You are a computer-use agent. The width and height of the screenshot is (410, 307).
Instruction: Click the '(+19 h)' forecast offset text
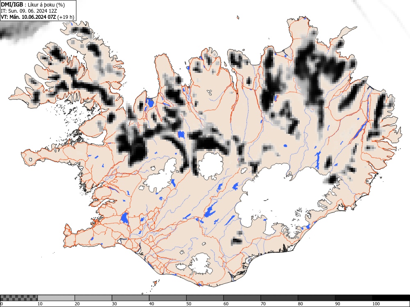click(66, 17)
